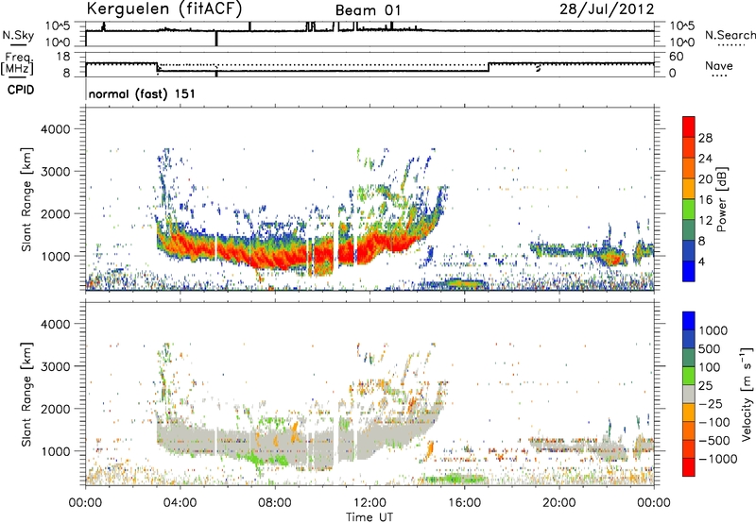Screen dimensions: 756x523
Task: Pick the bottom red segment of the velocity colorbar
Action: [689, 467]
